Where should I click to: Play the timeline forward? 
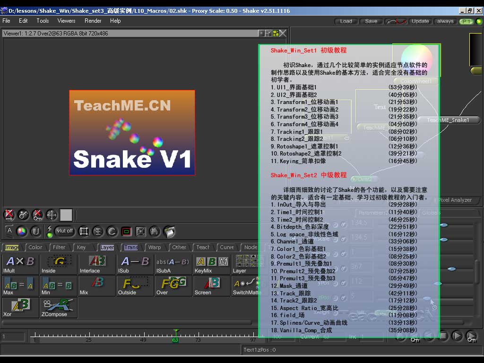(457, 336)
